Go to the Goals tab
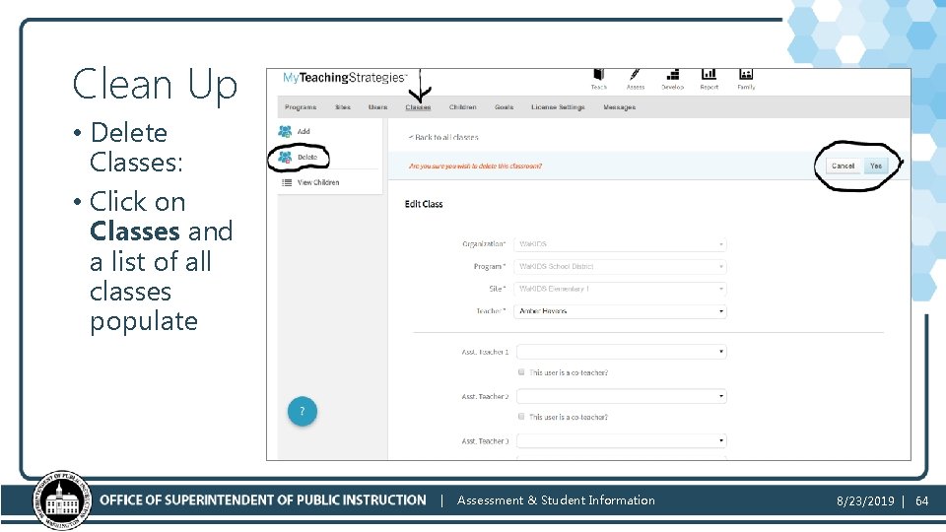The height and width of the screenshot is (532, 946). (504, 107)
